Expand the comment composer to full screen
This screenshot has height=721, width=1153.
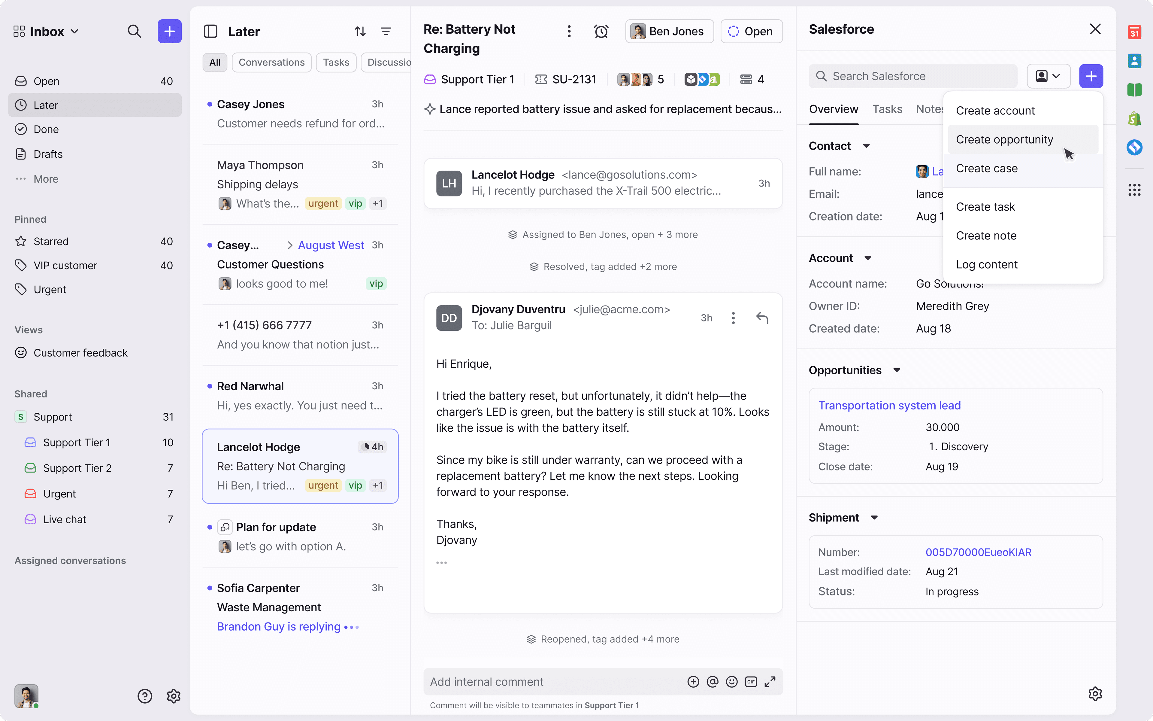(770, 681)
